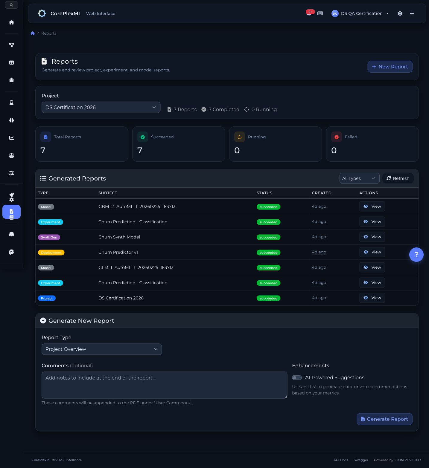This screenshot has height=468, width=429.
Task: Open the hamburger menu in the header
Action: pos(412,13)
